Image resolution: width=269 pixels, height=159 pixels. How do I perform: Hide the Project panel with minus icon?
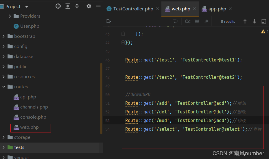tap(98, 6)
